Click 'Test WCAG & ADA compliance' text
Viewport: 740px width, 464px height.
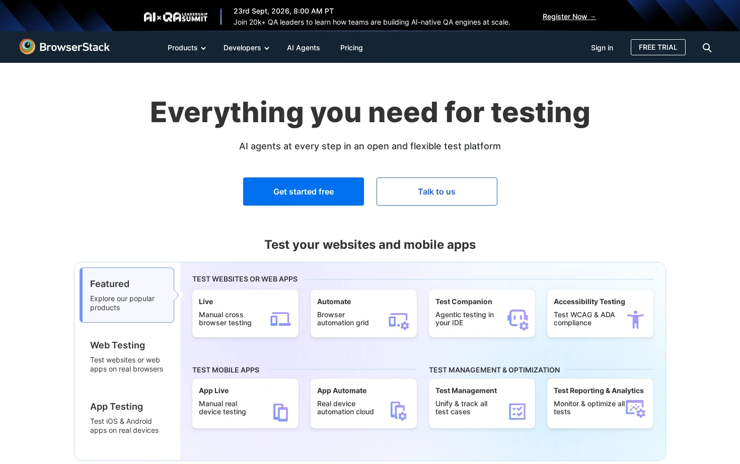584,319
